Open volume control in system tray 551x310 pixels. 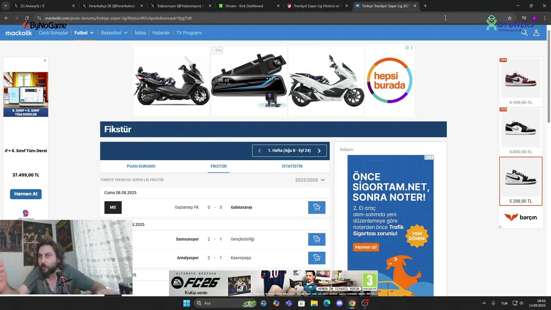point(521,303)
